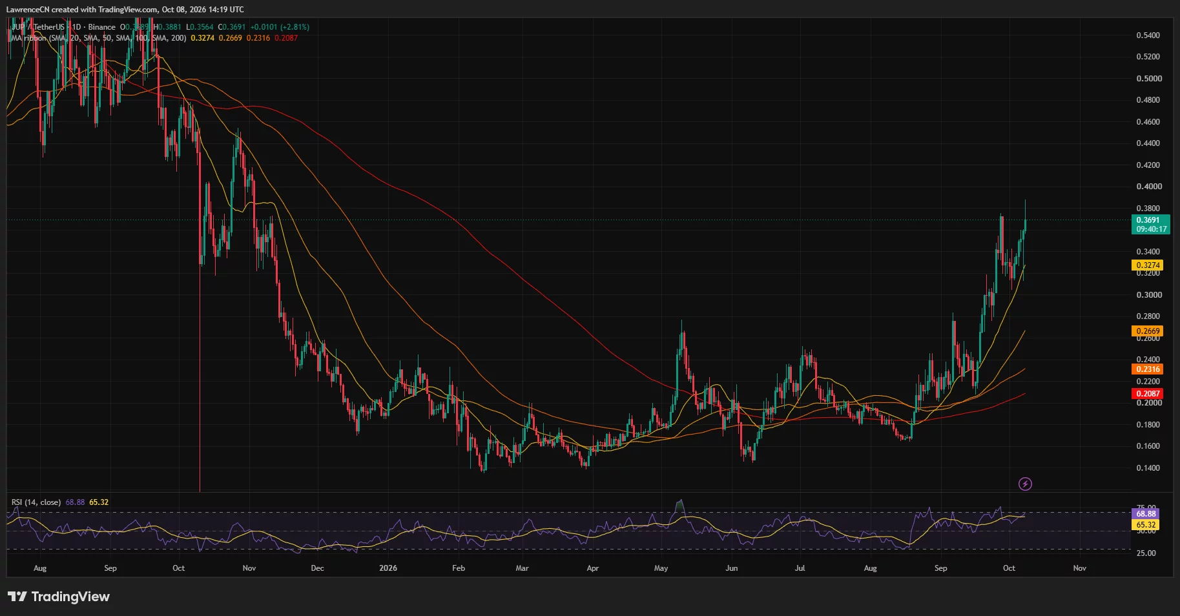1180x616 pixels.
Task: Click 0.3274 value in MA ribbon legend
Action: [x=203, y=38]
